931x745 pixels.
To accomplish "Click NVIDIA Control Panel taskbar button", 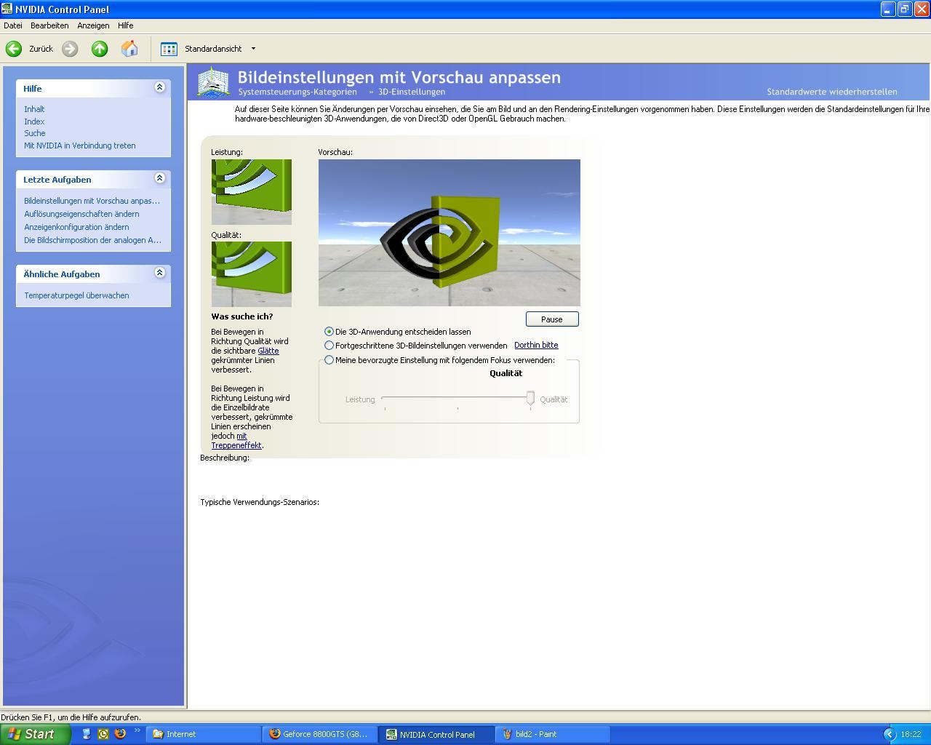I will 436,734.
